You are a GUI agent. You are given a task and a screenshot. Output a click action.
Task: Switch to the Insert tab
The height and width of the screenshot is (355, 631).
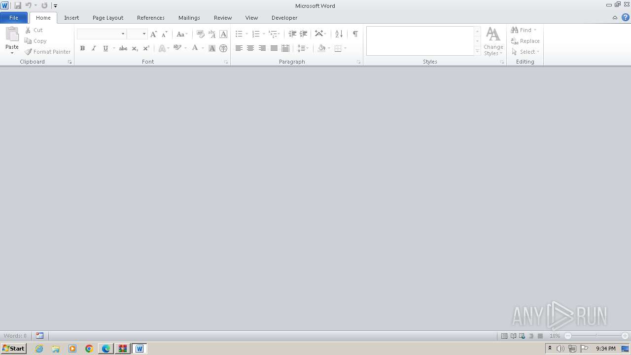[x=71, y=18]
